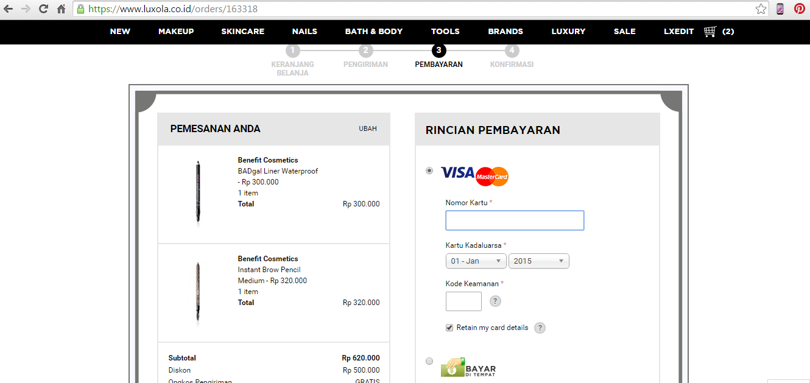Go to step 1 Keranjang Belanja

(x=292, y=51)
